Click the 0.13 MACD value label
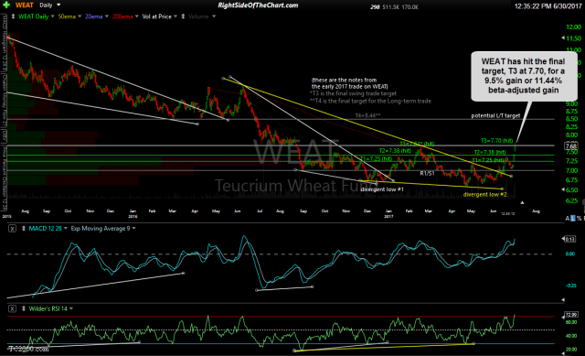Viewport: 585px width, 356px height. coord(569,239)
